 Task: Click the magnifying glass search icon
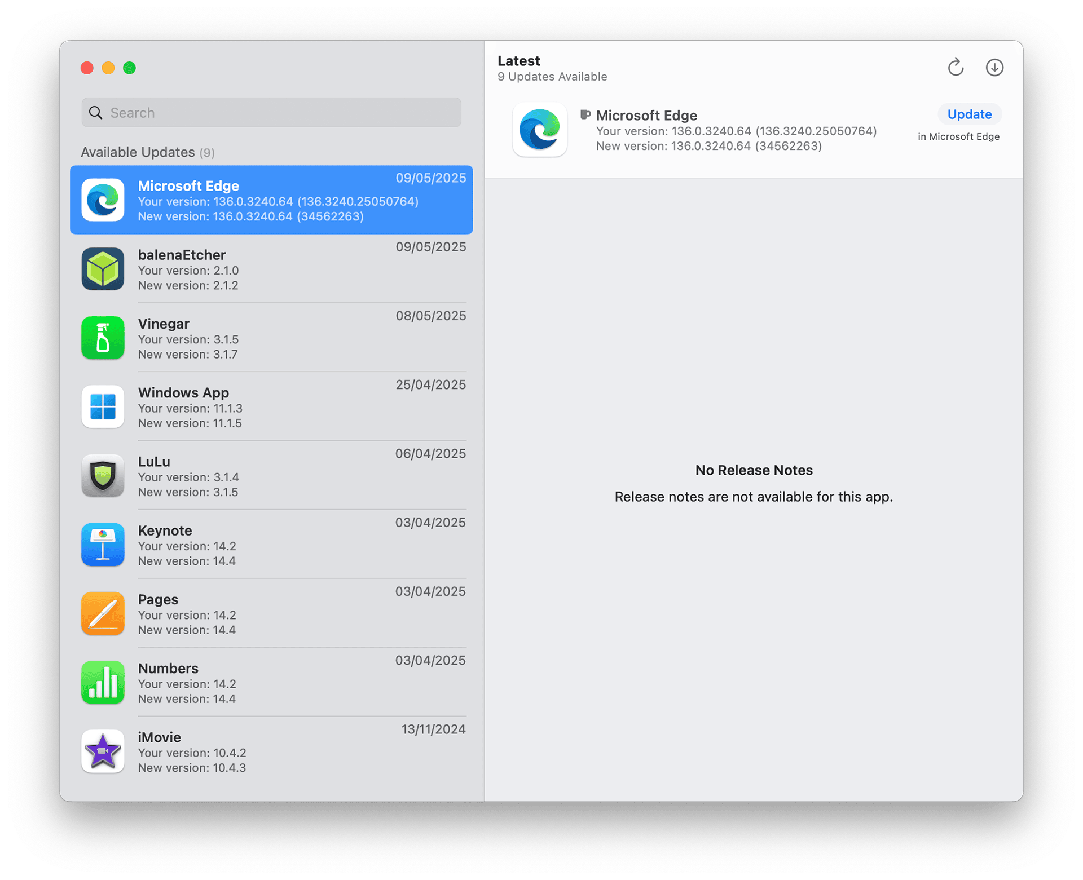pos(96,113)
